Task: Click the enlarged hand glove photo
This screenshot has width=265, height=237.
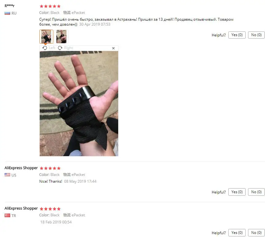Action: click(79, 103)
